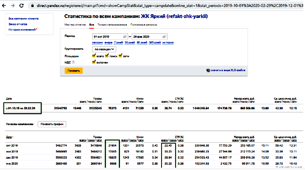Set period with the 'вчера' quick link

[x=108, y=42]
